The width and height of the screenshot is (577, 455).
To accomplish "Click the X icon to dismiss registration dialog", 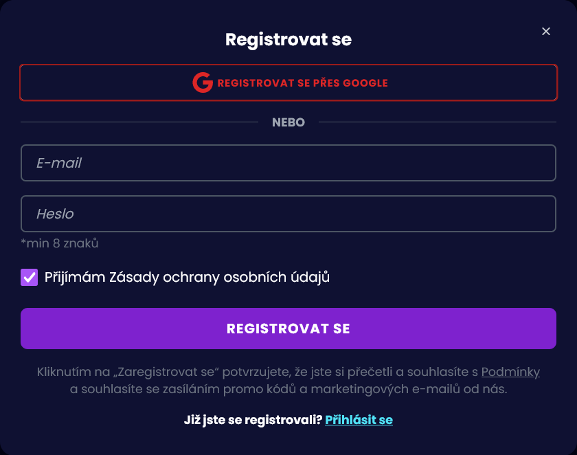I will pyautogui.click(x=546, y=31).
